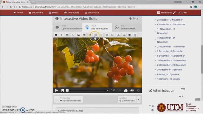Screen dimensions: 203x114
Task: Select the True/False question tool
Action: tap(101, 35)
